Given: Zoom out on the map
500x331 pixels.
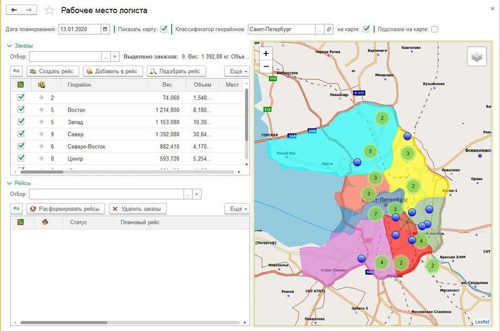Looking at the screenshot, I should click(266, 66).
